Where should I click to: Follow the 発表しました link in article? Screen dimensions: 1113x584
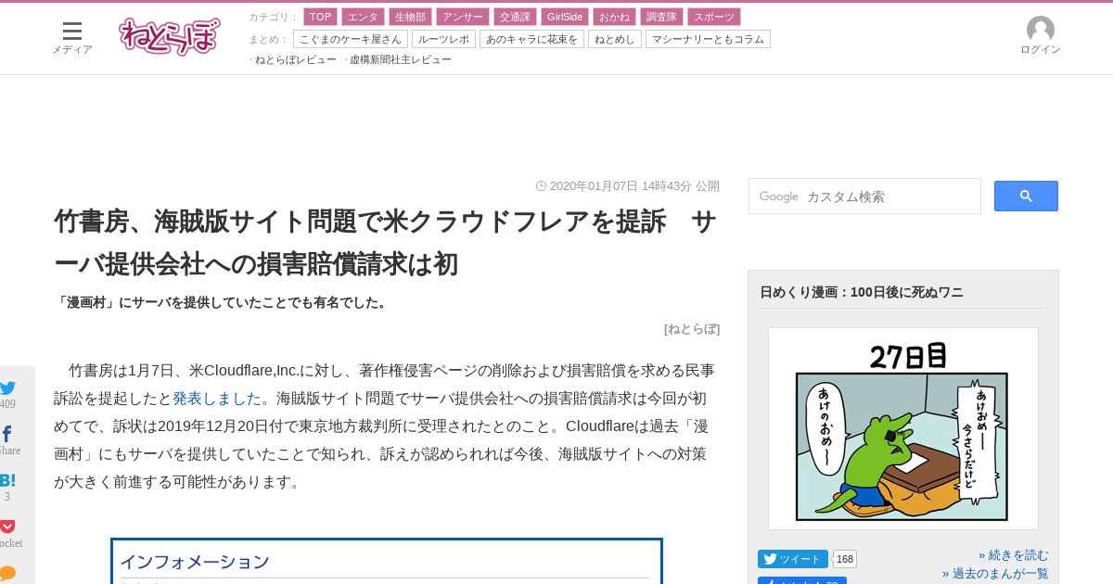[217, 399]
